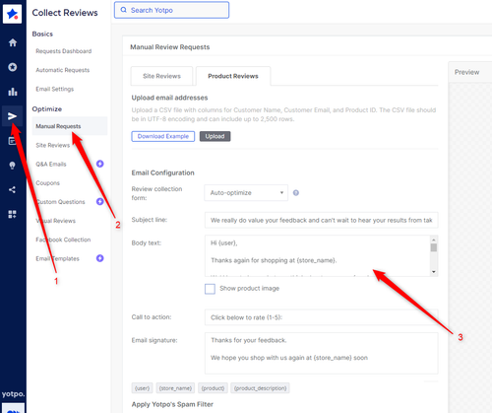The width and height of the screenshot is (492, 413).
Task: Click into the Body text area
Action: click(318, 255)
